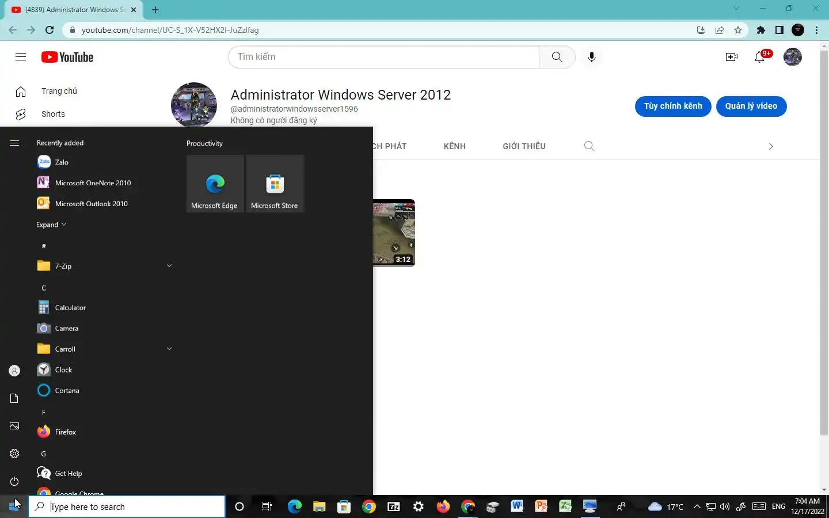
Task: Click the Microsoft Edge tile
Action: (x=215, y=184)
